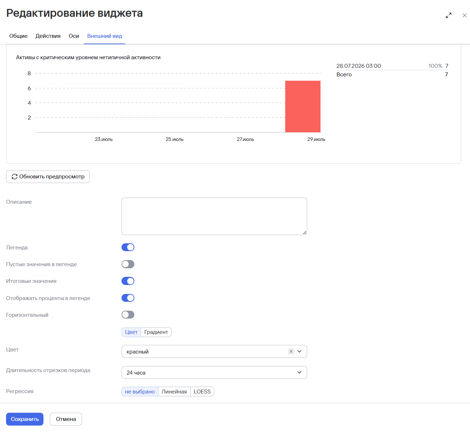Click the Отмена button

(x=66, y=419)
